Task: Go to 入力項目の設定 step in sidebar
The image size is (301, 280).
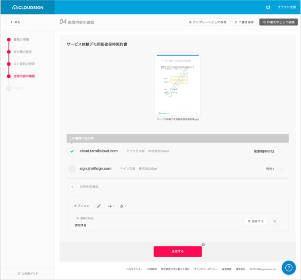Action: [24, 64]
